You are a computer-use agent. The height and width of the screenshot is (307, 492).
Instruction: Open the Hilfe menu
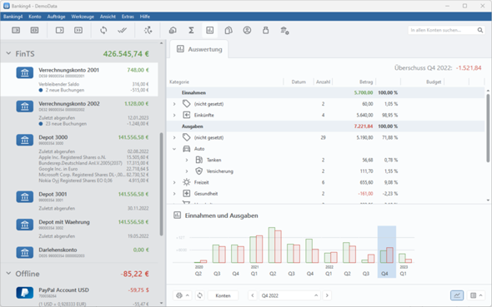coord(144,17)
